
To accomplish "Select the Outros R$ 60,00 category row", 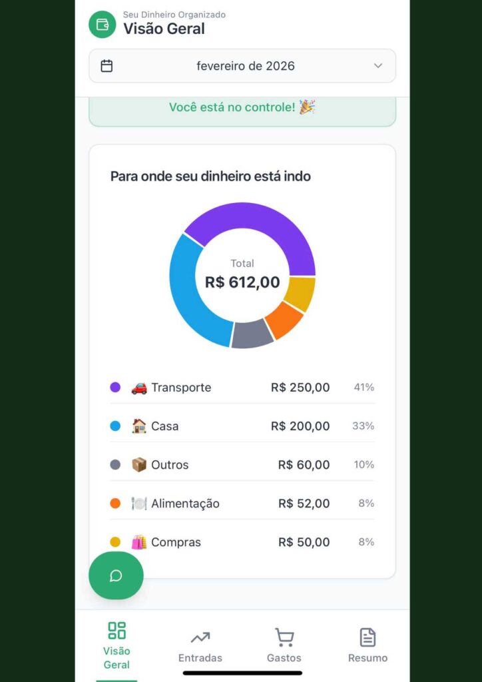I will (x=242, y=465).
